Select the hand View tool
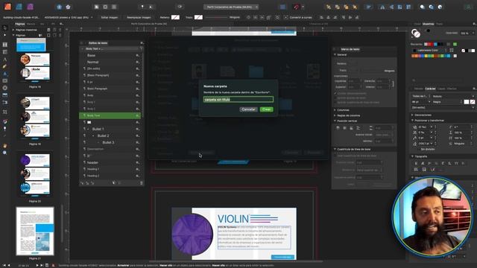The height and width of the screenshot is (268, 477). [x=5, y=146]
